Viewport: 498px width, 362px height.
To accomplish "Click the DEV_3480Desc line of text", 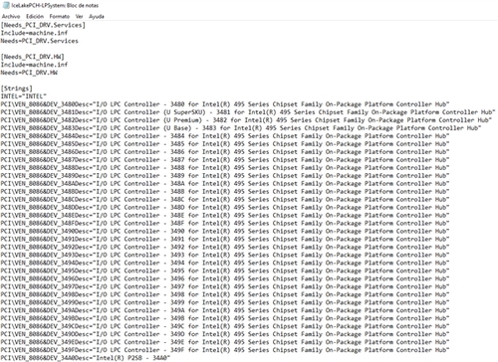I will (225, 104).
